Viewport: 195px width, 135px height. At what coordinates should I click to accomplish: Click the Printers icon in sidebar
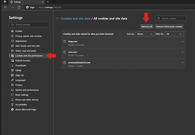click(12, 85)
